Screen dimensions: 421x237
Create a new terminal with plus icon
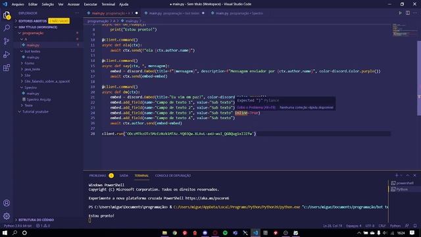tap(397, 176)
